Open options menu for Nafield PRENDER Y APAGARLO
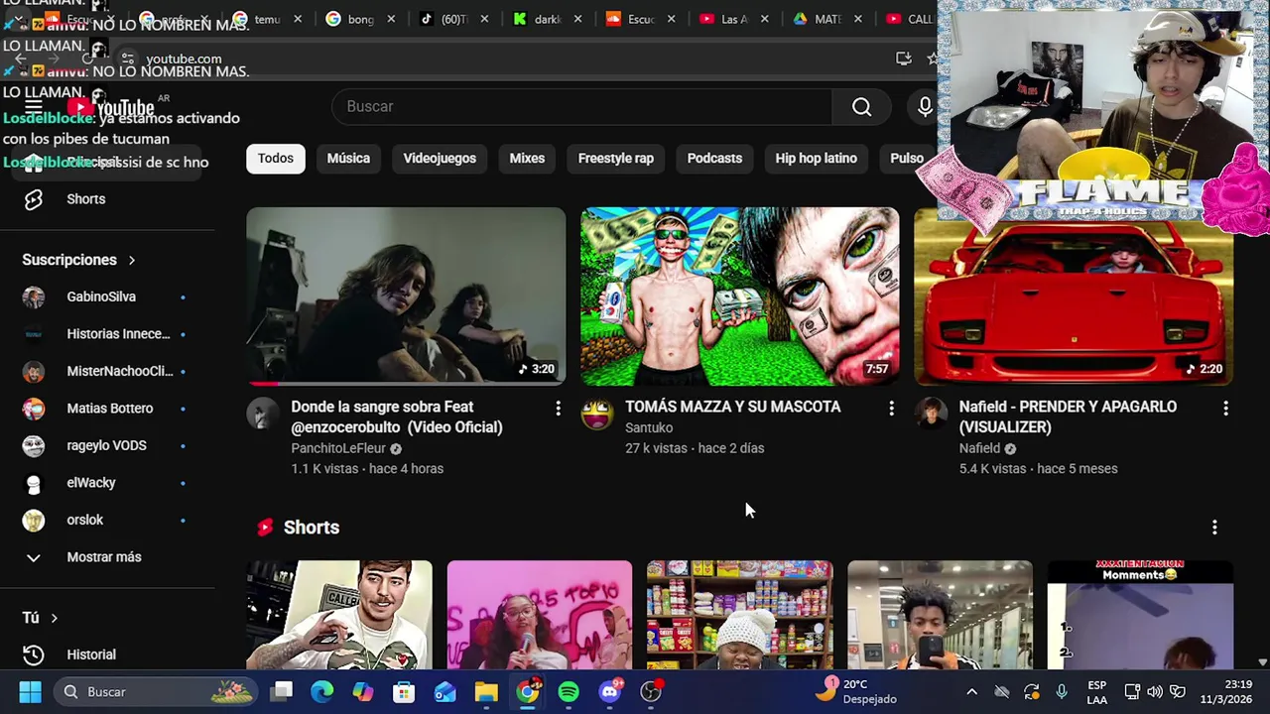1270x714 pixels. pos(1225,409)
